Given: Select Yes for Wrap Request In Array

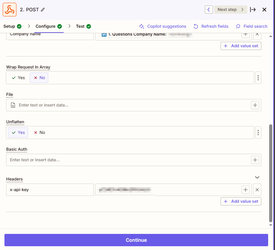Looking at the screenshot, I should [x=18, y=78].
